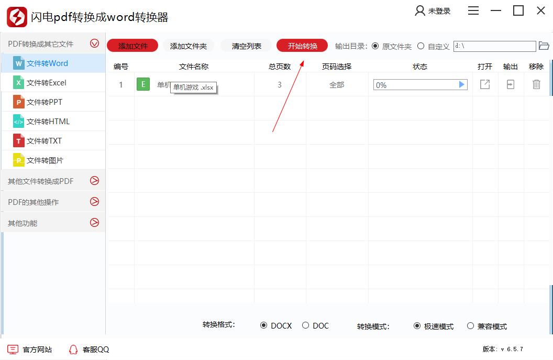Select 文件转图片 in the sidebar
This screenshot has height=360, width=553.
[53, 160]
